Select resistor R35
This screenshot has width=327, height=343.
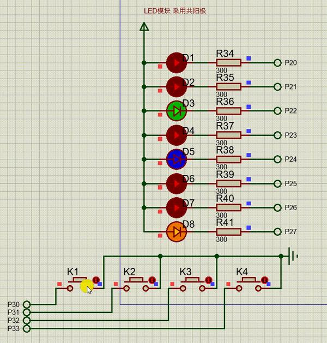pos(228,87)
